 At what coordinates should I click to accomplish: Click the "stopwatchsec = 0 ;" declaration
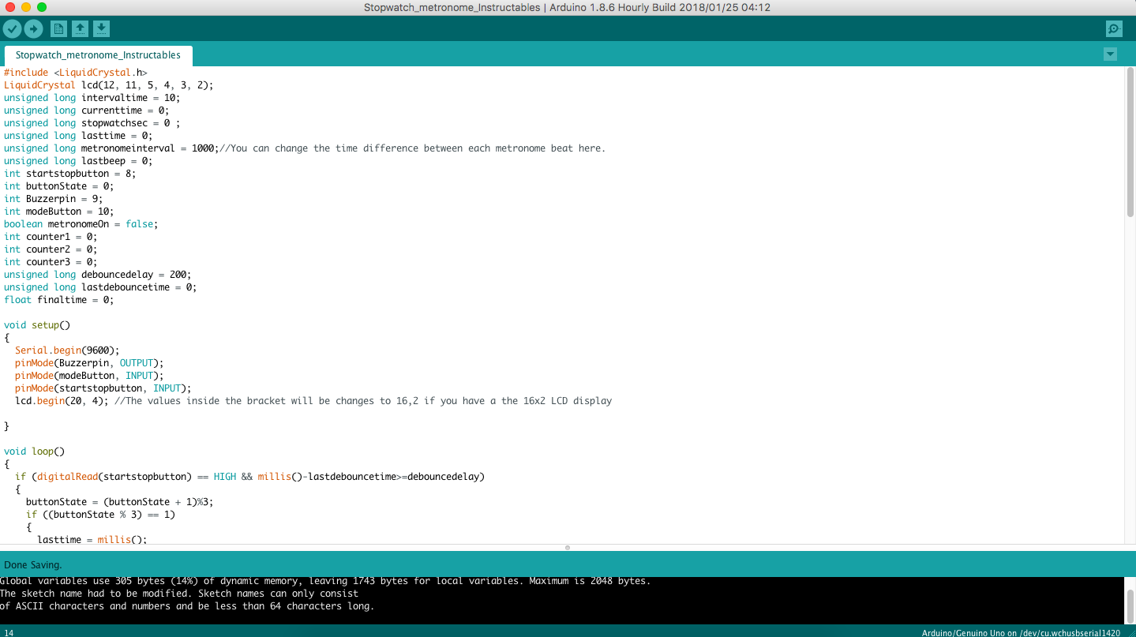coord(131,123)
